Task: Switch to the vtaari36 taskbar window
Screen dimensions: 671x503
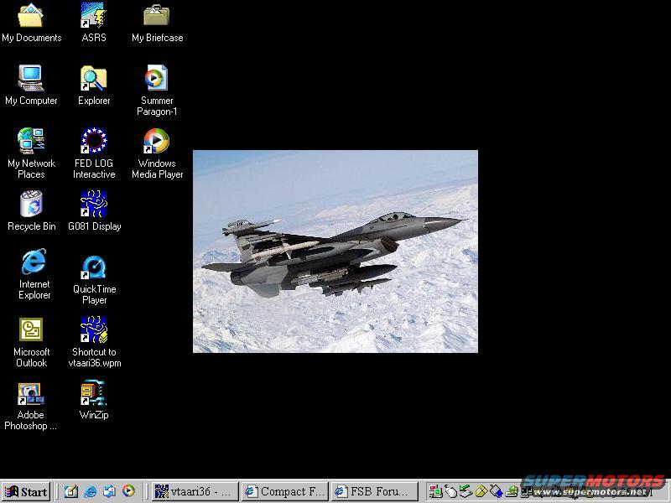Action: (x=195, y=492)
